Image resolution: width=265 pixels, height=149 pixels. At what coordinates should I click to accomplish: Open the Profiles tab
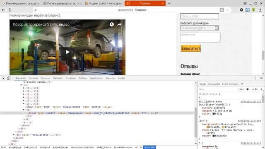tap(83, 78)
